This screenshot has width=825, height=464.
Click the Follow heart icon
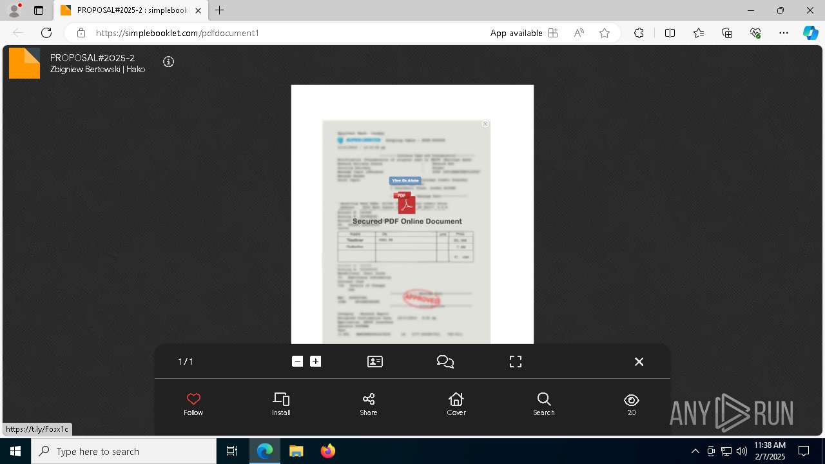[x=193, y=399]
